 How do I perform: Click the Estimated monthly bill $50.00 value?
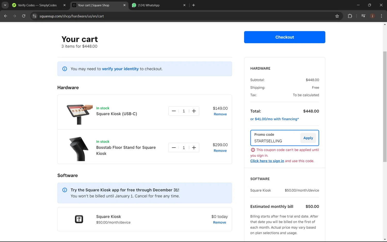312,207
